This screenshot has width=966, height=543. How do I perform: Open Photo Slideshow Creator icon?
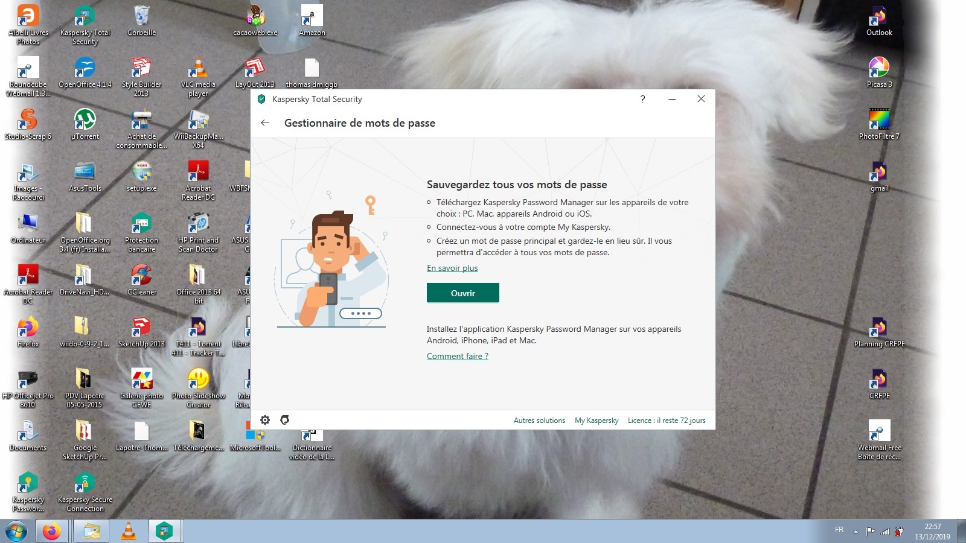tap(198, 389)
